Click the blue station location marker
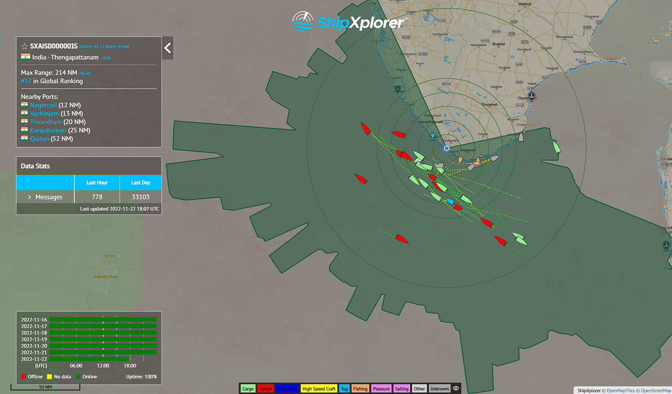This screenshot has height=394, width=672. (446, 148)
